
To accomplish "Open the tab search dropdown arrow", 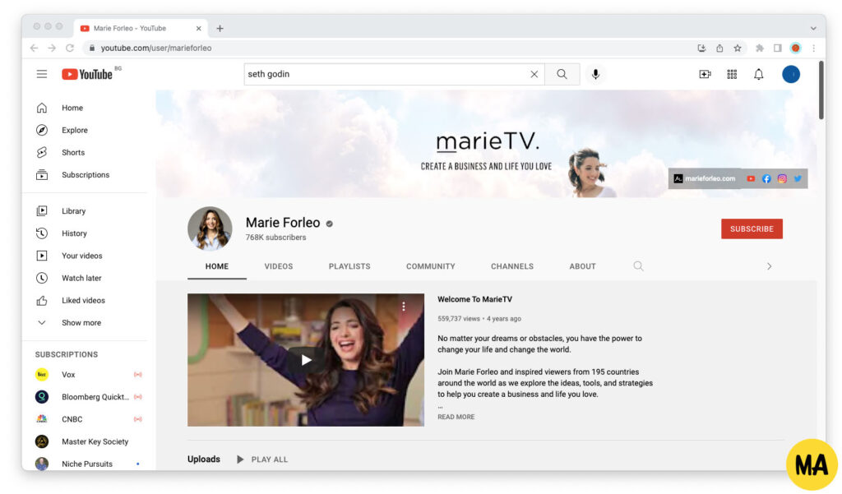I will click(813, 29).
